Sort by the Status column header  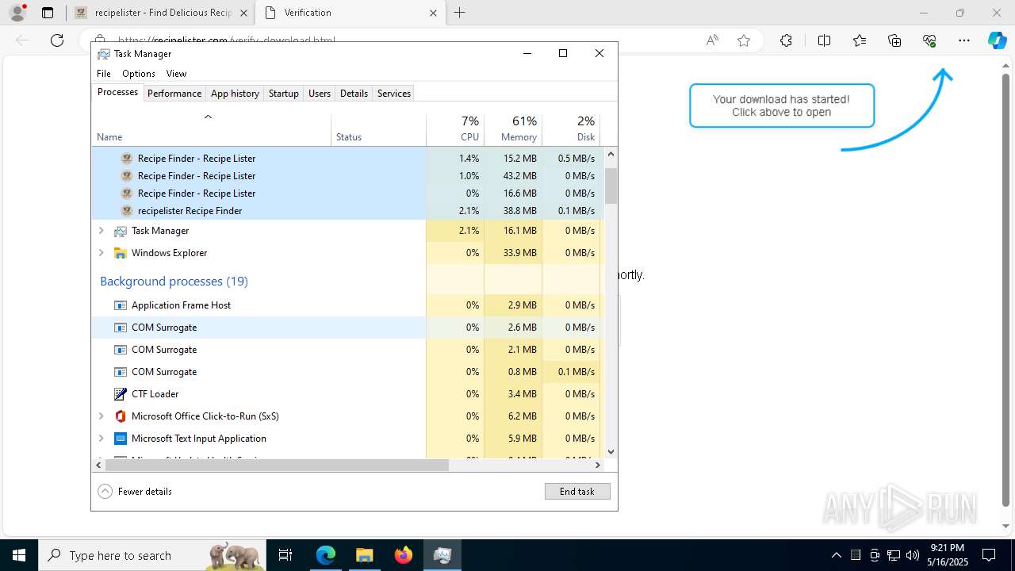pos(378,129)
